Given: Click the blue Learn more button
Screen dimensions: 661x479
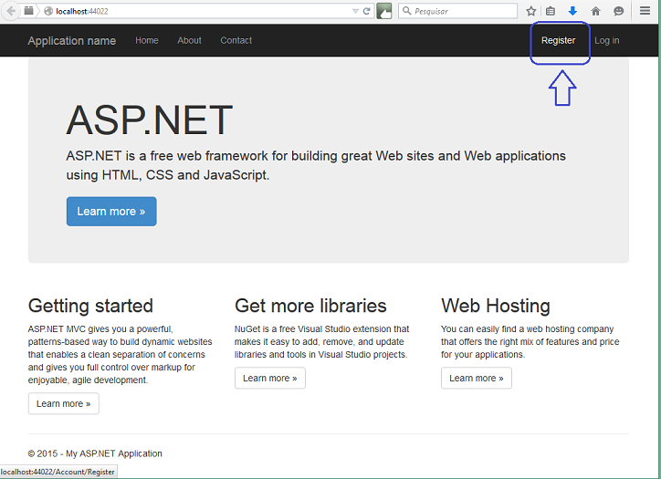Looking at the screenshot, I should click(x=111, y=212).
